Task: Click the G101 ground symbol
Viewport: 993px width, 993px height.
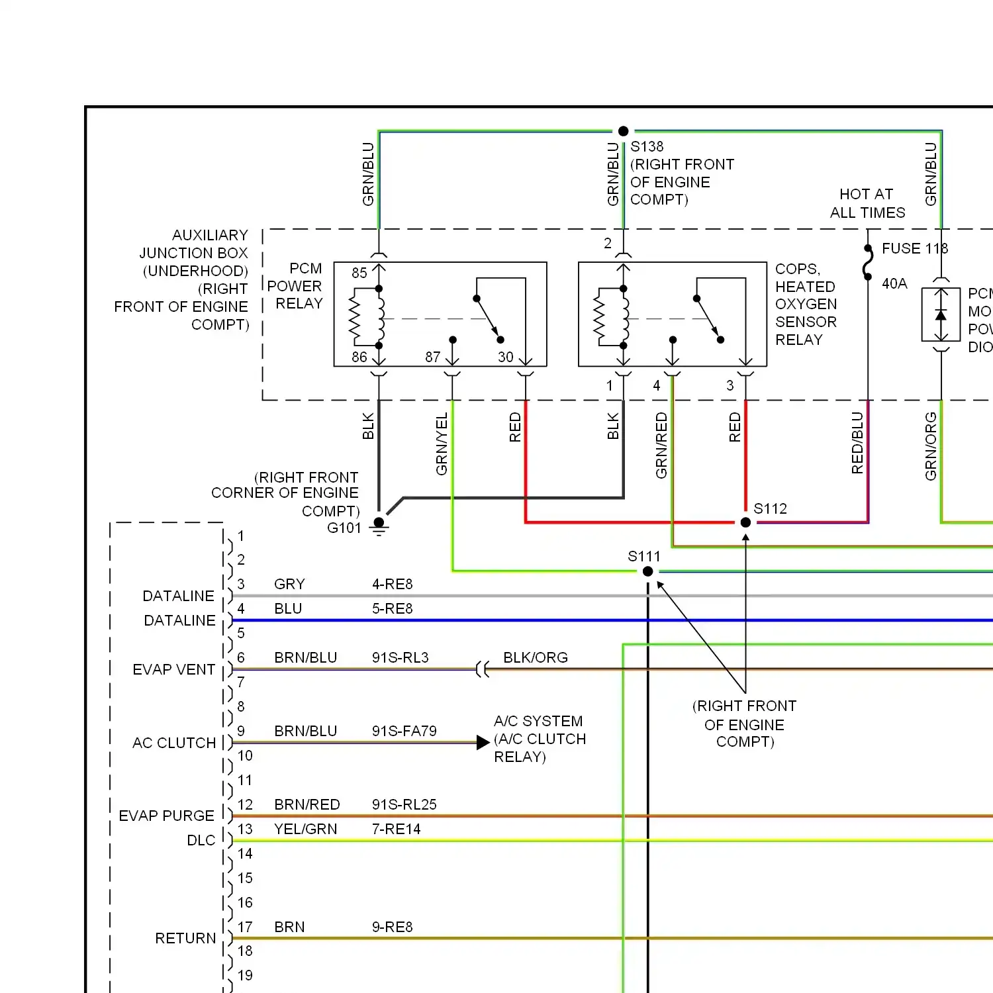Action: pos(379,525)
